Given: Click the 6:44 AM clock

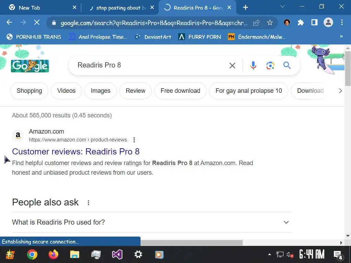Looking at the screenshot, I should (x=312, y=254).
